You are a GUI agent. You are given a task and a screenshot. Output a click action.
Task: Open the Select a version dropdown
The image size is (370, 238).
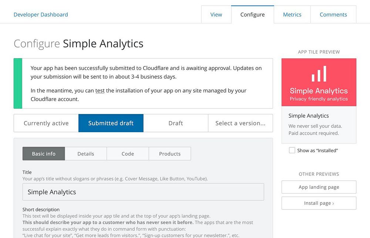240,123
